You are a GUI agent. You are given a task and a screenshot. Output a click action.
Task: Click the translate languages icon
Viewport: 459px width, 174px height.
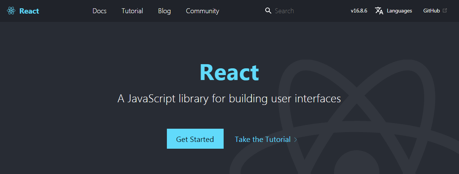[x=379, y=11]
